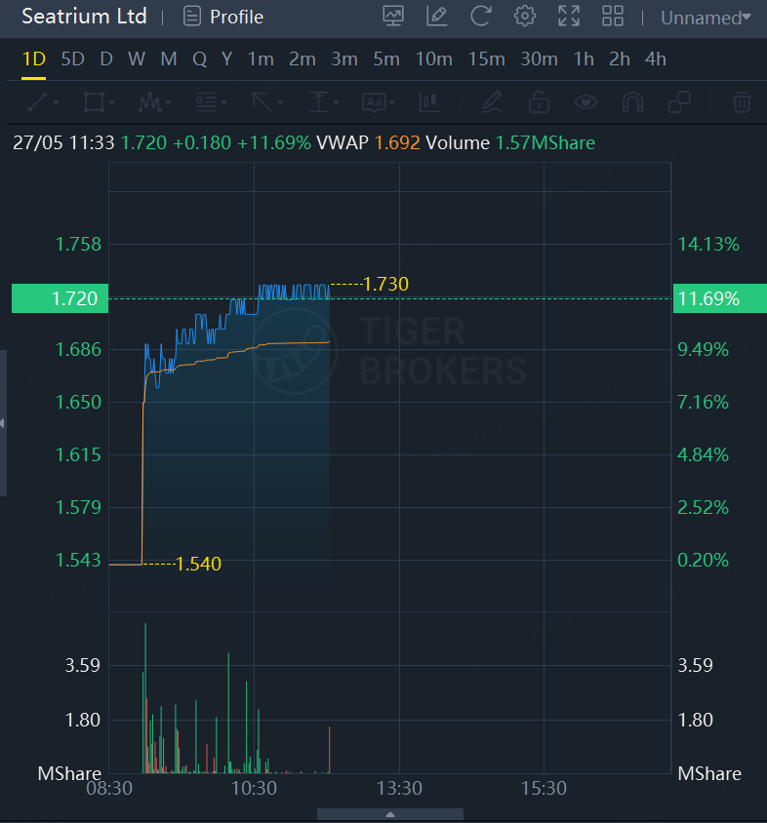Screen dimensions: 767x823
Task: Open the Profile page icon
Action: coord(191,17)
